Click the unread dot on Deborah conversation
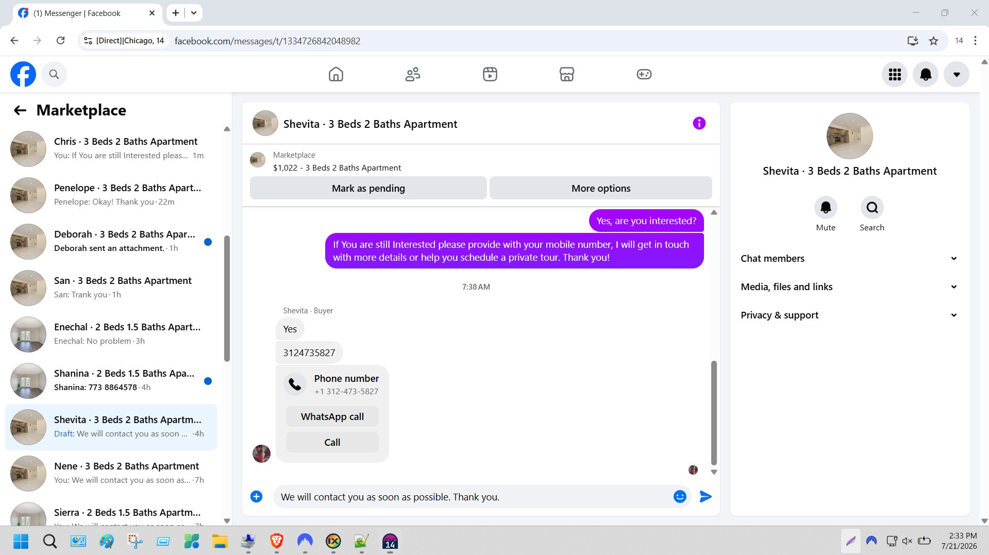The width and height of the screenshot is (989, 555). (208, 242)
